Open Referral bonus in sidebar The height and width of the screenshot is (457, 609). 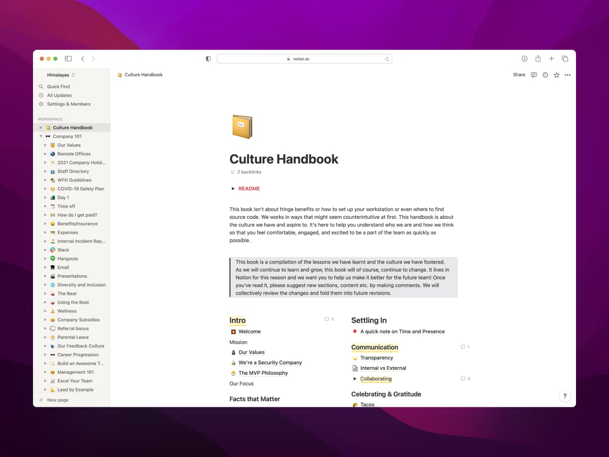(73, 329)
